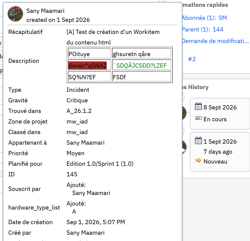
Task: Click the Sep 1, 2026, 5:07 PM date
Action: pos(96,222)
